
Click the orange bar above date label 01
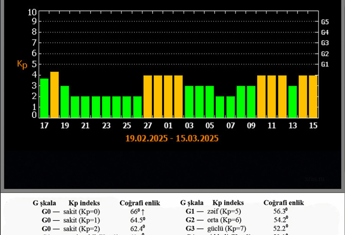point(168,97)
